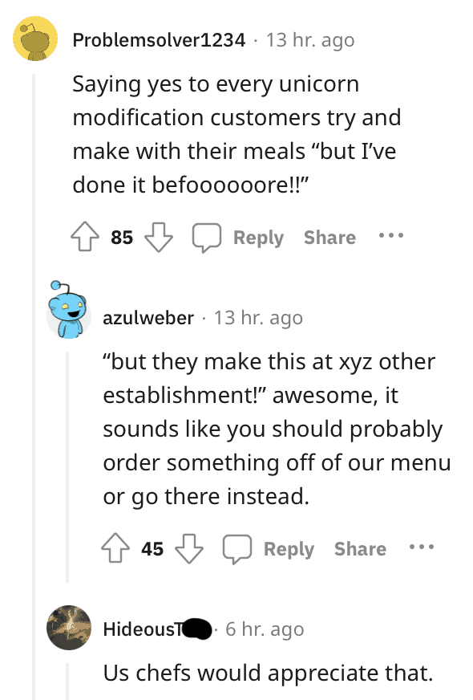Open the three-dot menu under azulweber's comment
Image resolution: width=473 pixels, height=700 pixels.
coord(420,547)
